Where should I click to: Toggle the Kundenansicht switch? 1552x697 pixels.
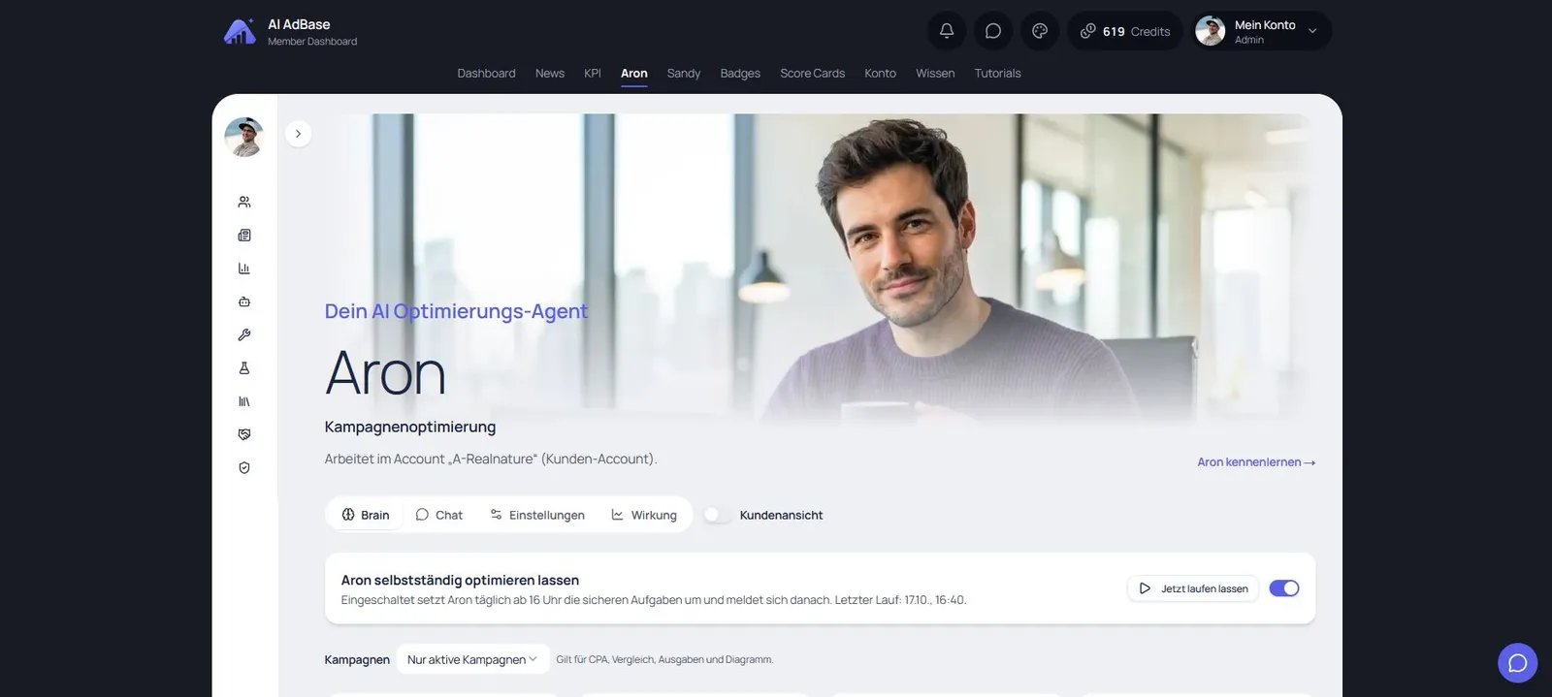[x=718, y=515]
